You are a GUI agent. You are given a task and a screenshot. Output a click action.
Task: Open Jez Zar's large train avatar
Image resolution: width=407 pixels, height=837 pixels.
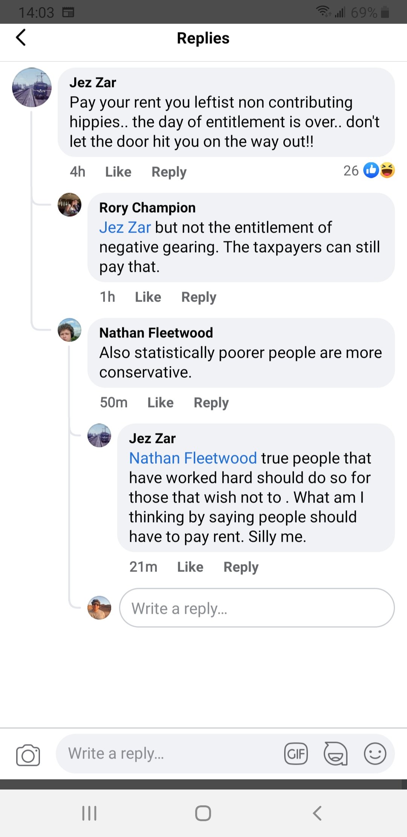click(32, 87)
